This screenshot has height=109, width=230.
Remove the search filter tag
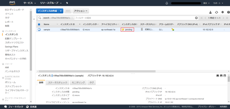[x=72, y=18]
